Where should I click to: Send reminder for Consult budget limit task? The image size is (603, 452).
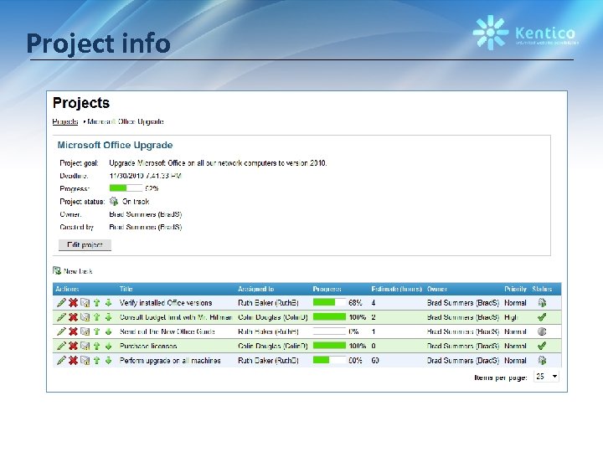[85, 317]
